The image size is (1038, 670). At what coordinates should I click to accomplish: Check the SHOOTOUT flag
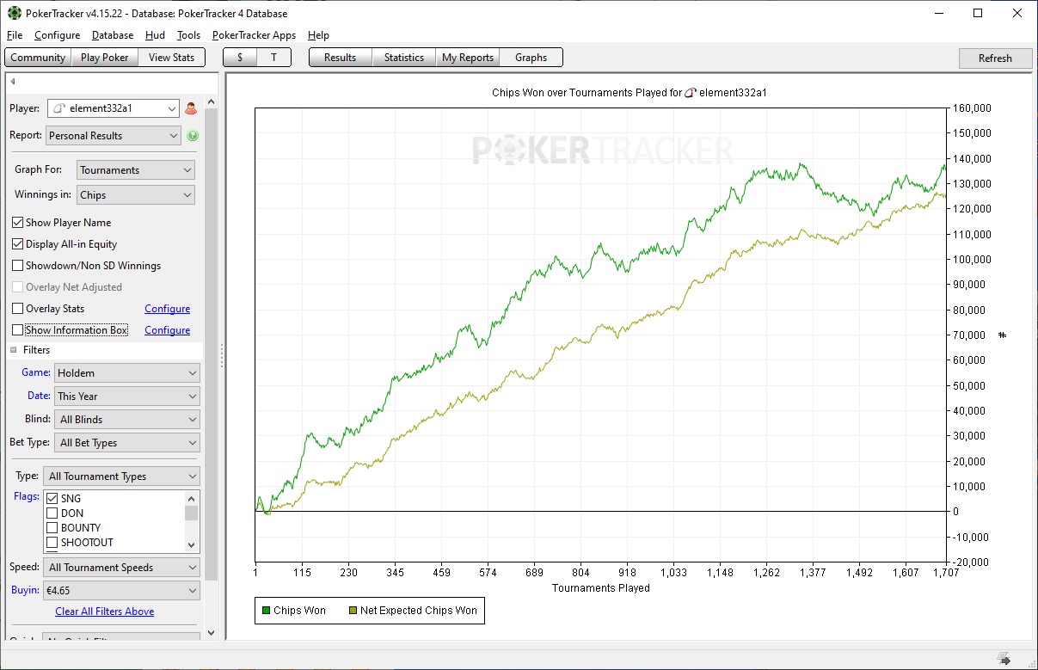click(x=52, y=543)
